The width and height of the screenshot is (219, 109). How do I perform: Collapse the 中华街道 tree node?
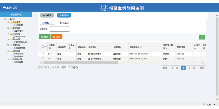[x=8, y=22]
